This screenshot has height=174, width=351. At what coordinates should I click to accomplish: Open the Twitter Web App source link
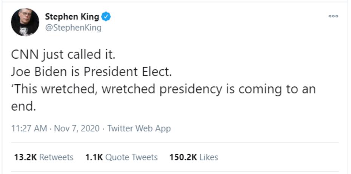point(139,128)
